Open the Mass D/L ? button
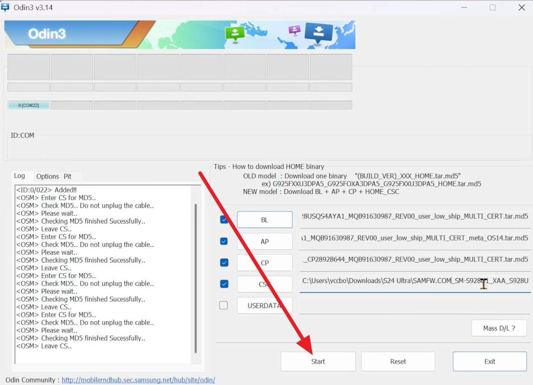 pyautogui.click(x=499, y=328)
